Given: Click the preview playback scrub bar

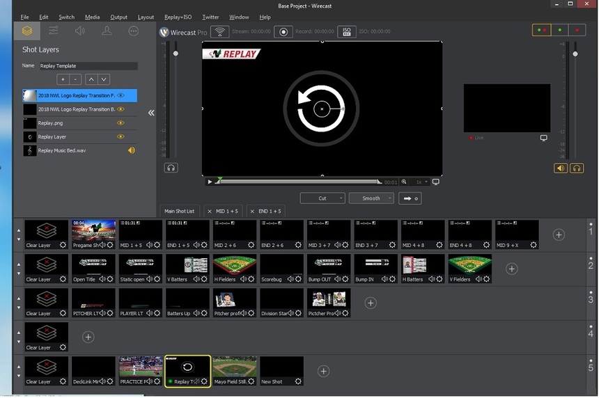Looking at the screenshot, I should coord(299,182).
